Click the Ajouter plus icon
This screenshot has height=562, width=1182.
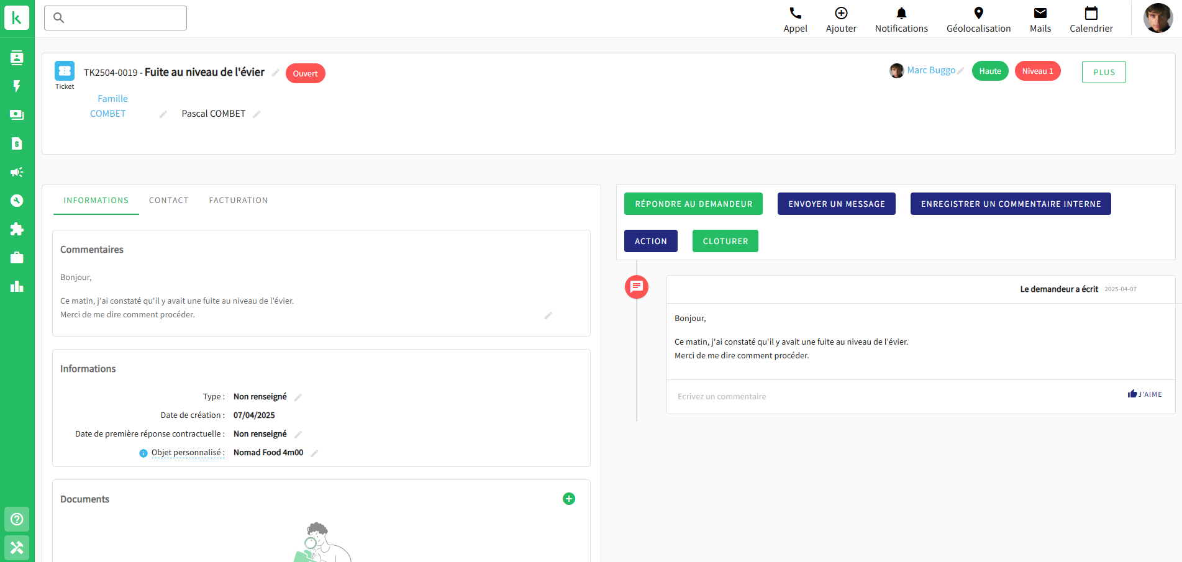click(841, 14)
